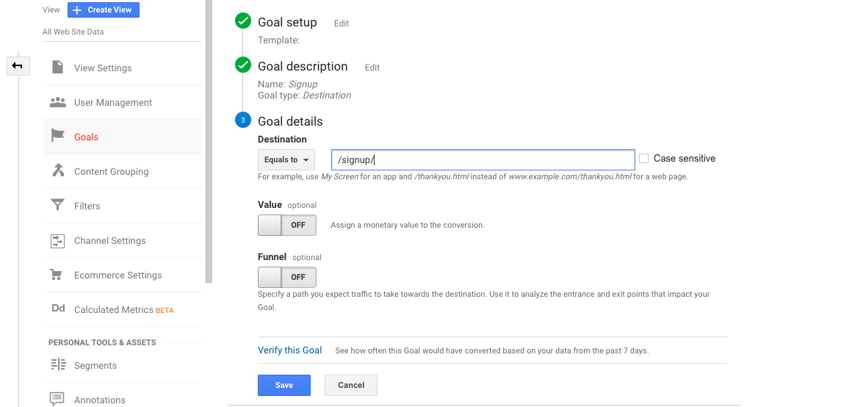Click the Calculated Metrics Dd icon
This screenshot has height=407, width=852.
[58, 309]
